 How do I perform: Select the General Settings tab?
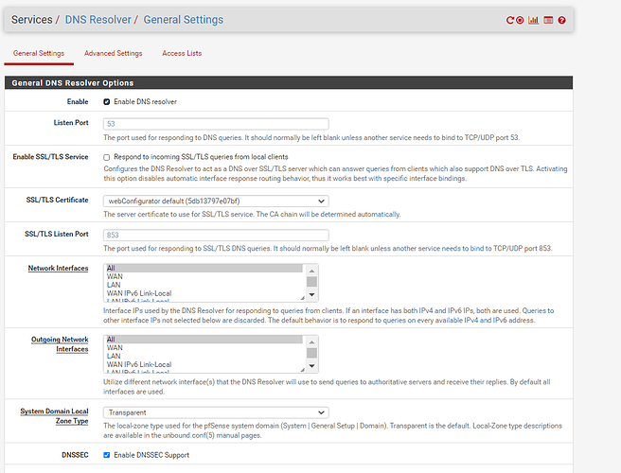pos(38,54)
